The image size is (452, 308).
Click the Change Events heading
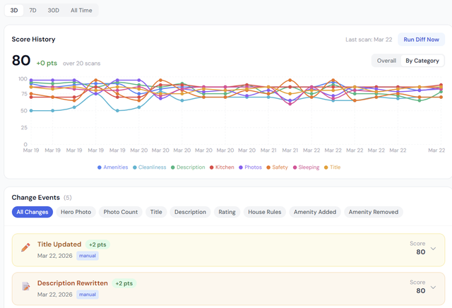[36, 198]
